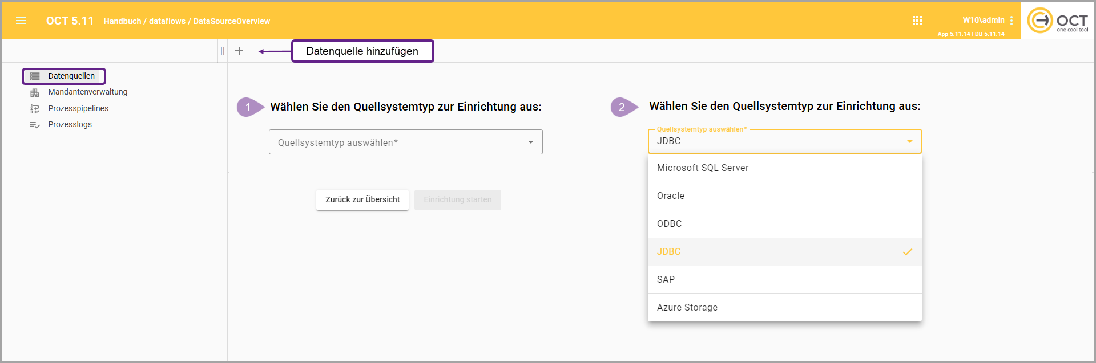Open the empty Quellsystemtyp auswählen dropdown
1096x363 pixels.
click(405, 142)
